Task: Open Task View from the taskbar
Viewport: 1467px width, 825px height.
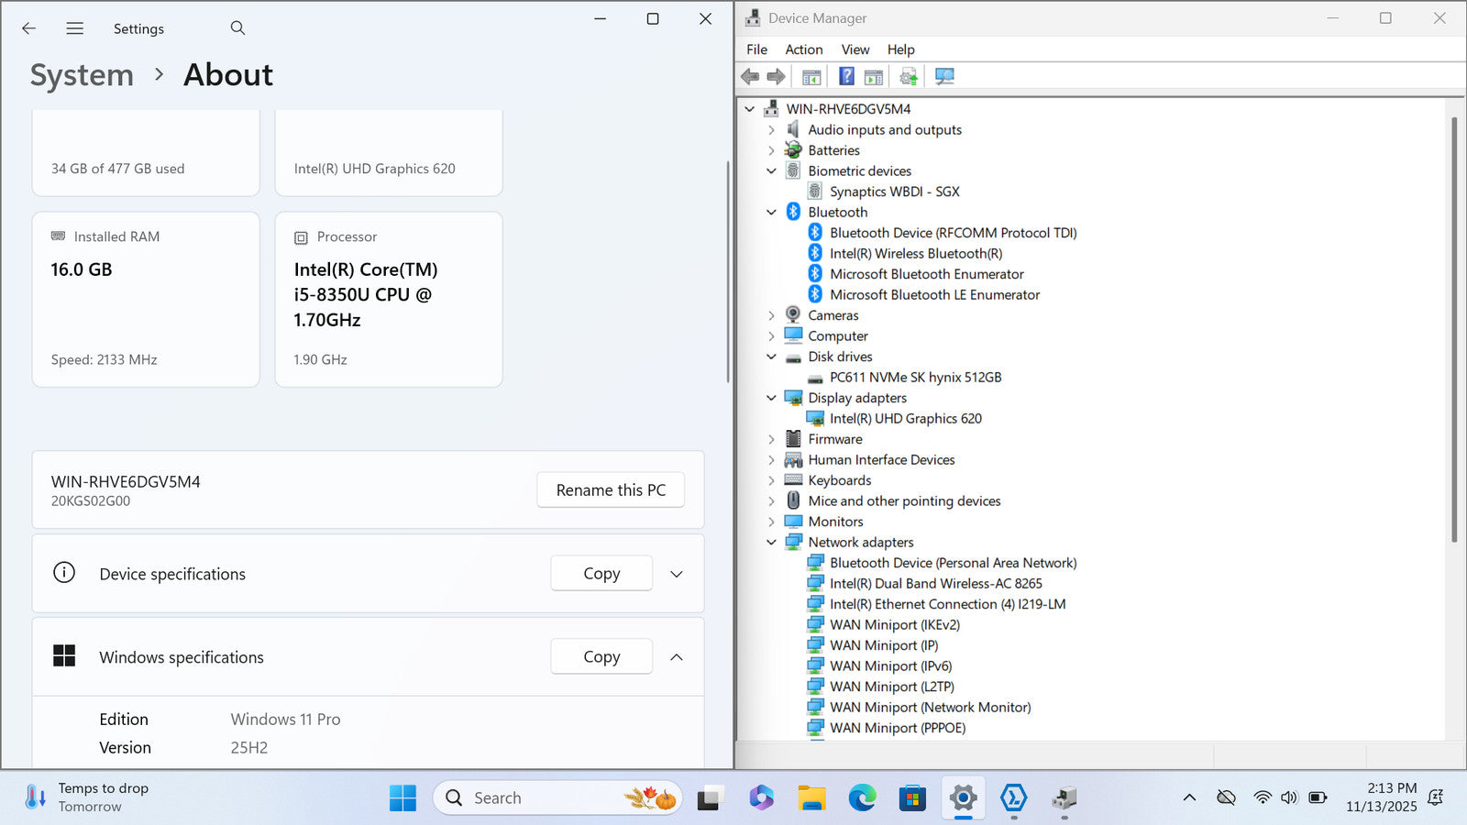Action: (709, 797)
